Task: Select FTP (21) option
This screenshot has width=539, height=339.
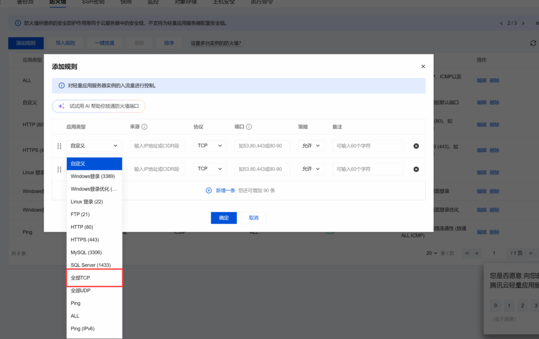Action: [x=94, y=214]
